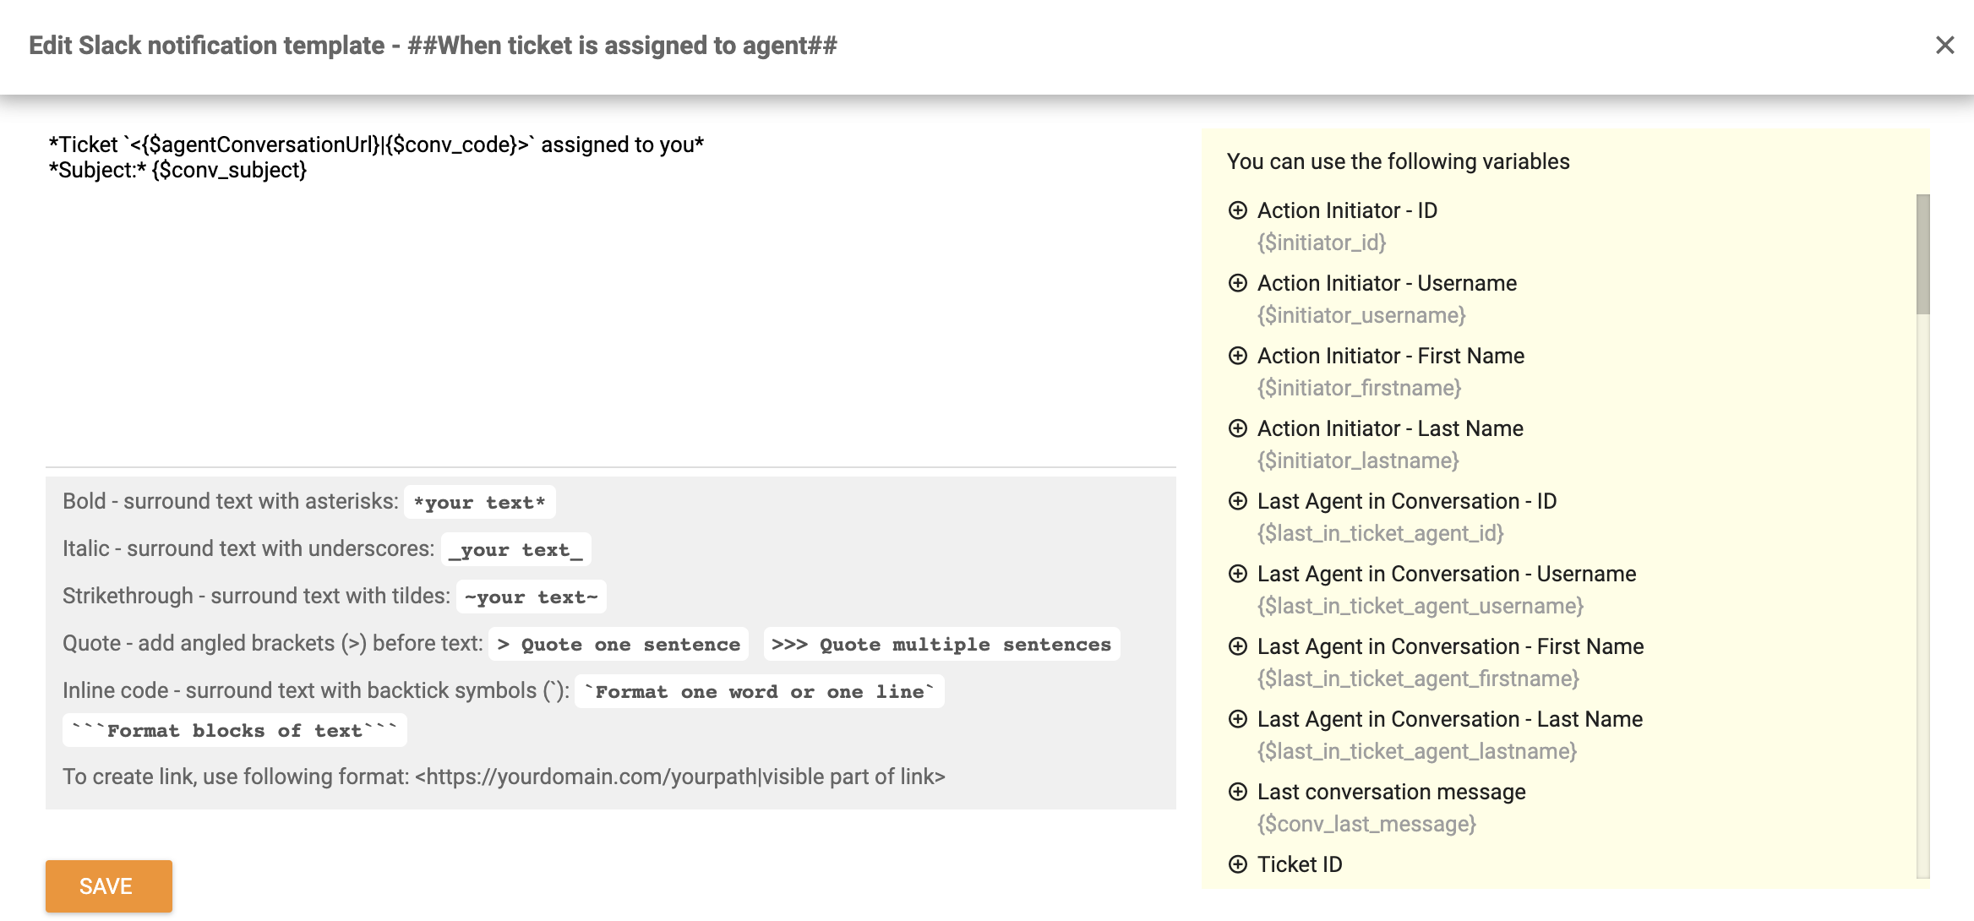Add Last Agent in Conversation - Username icon

click(1238, 574)
